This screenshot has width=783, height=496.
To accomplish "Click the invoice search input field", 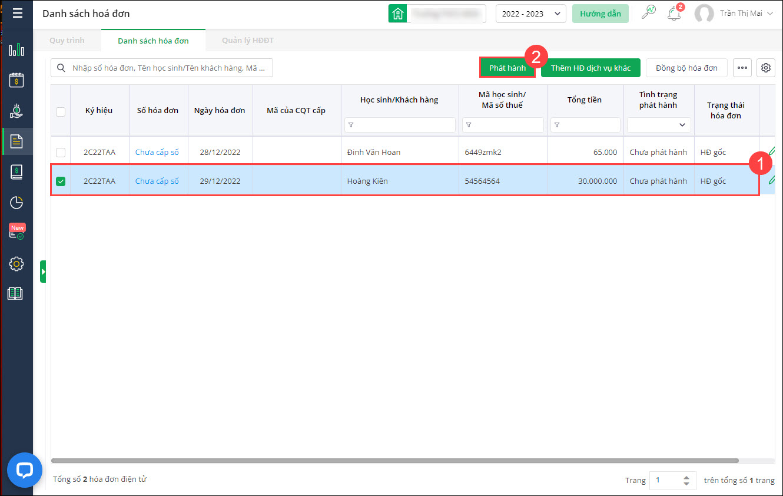I will [x=162, y=68].
